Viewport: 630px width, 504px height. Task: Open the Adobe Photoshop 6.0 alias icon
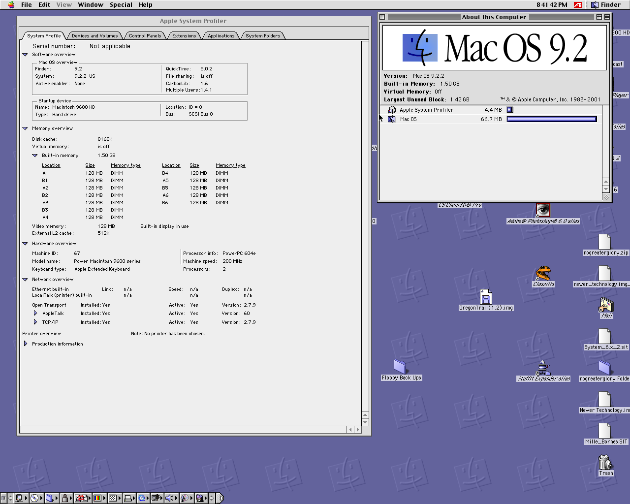coord(543,211)
